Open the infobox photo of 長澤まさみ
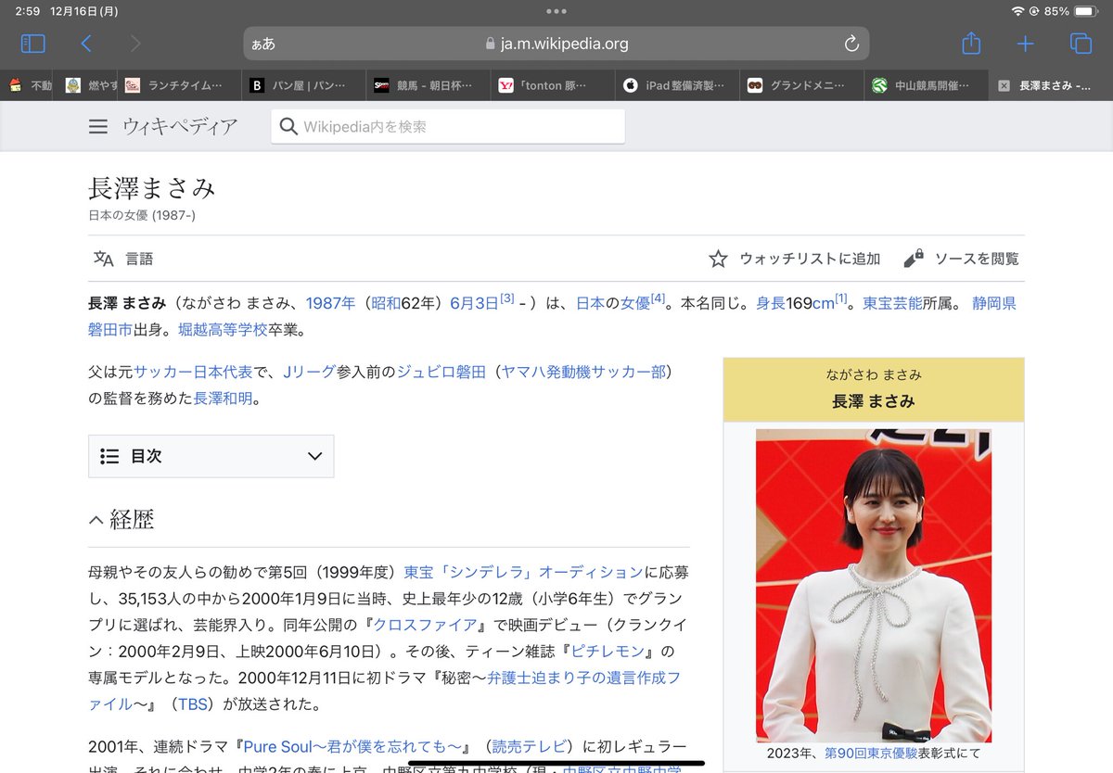Viewport: 1113px width, 773px height. click(x=874, y=585)
